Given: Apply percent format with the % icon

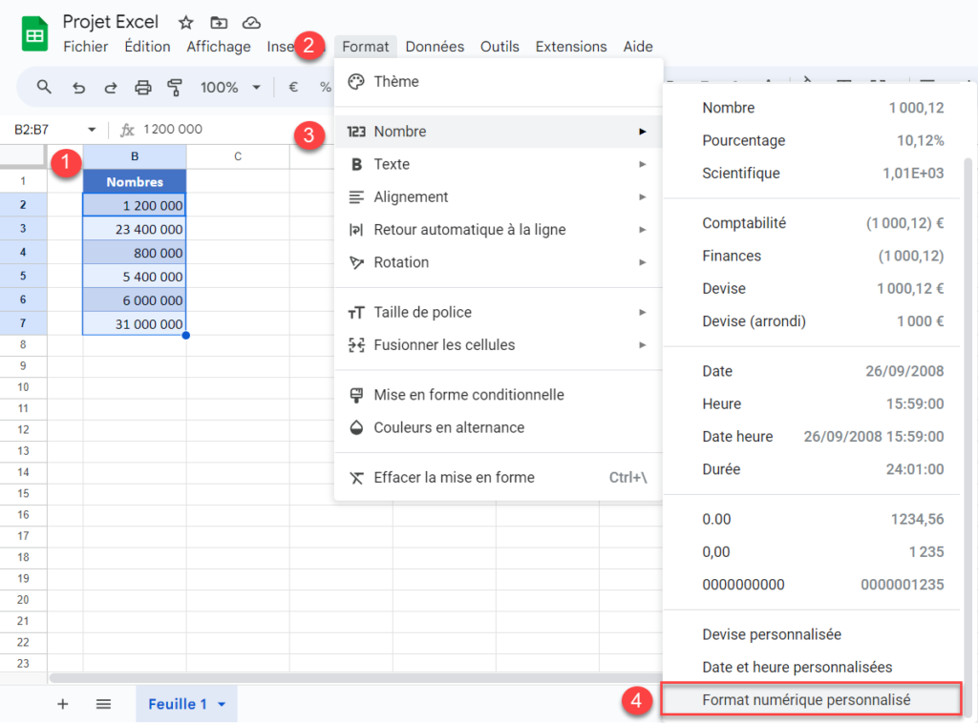Looking at the screenshot, I should (326, 87).
